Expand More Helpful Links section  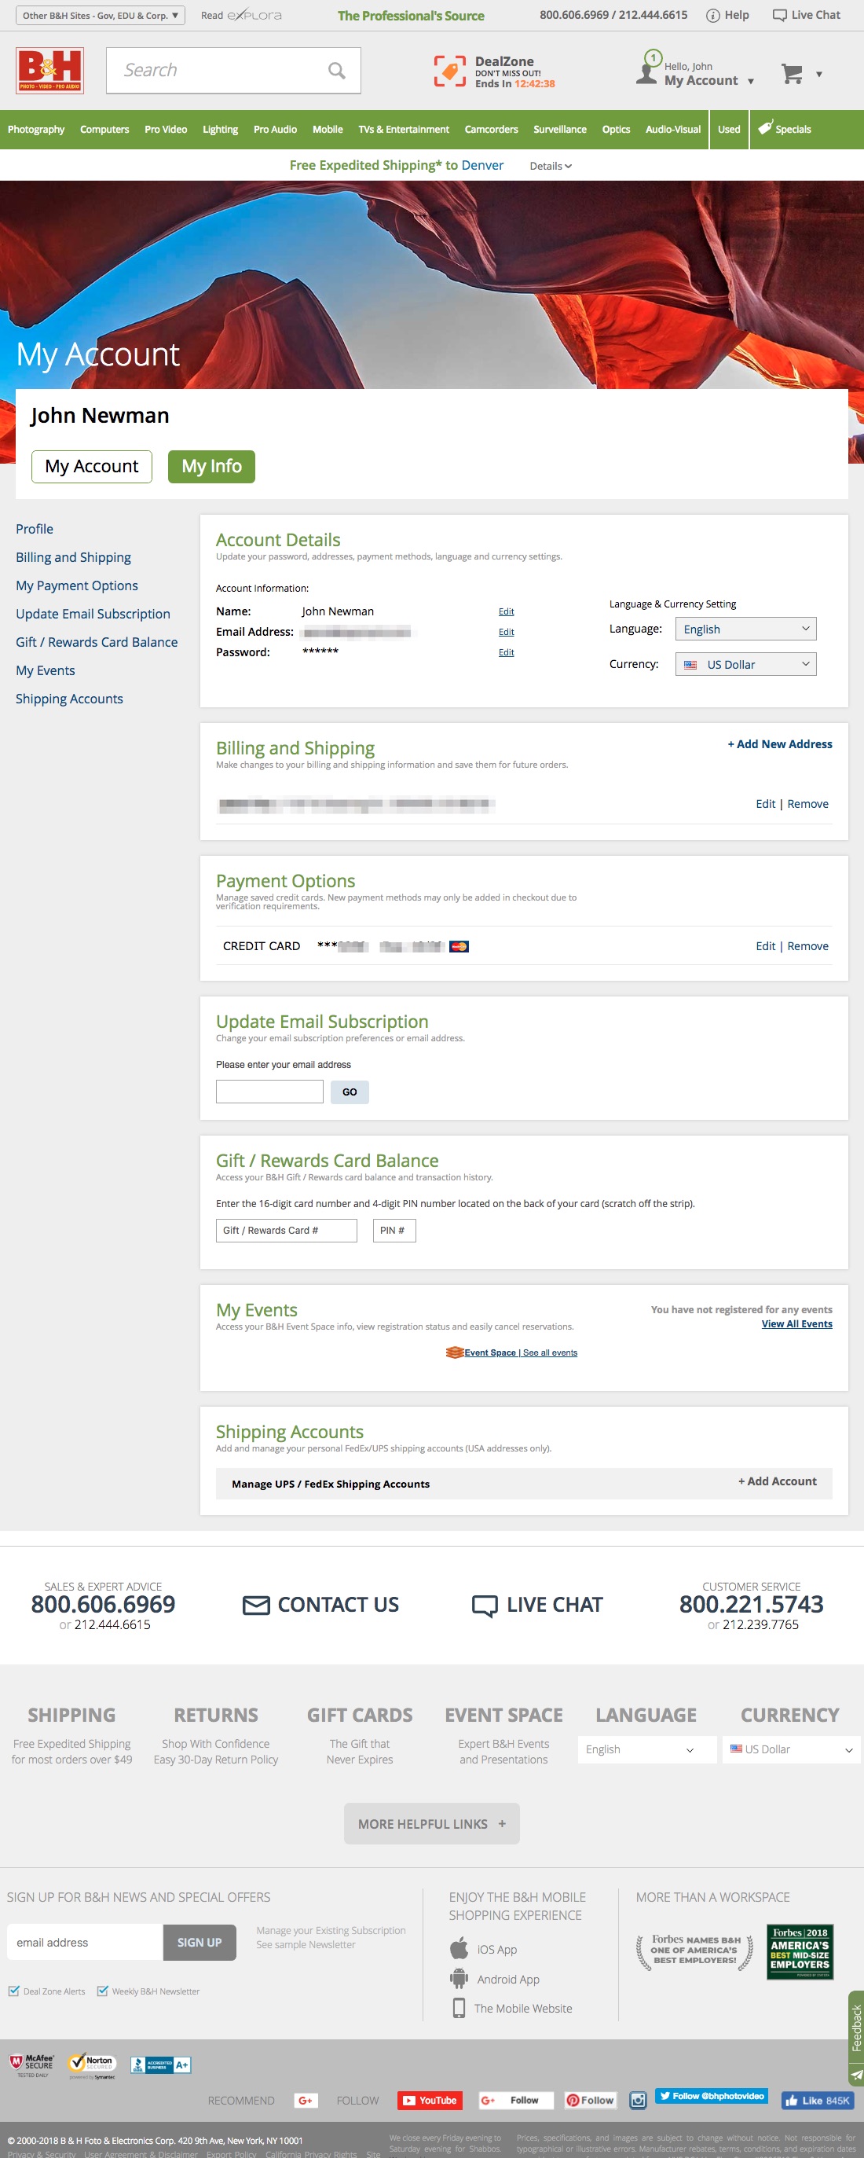(x=431, y=1823)
